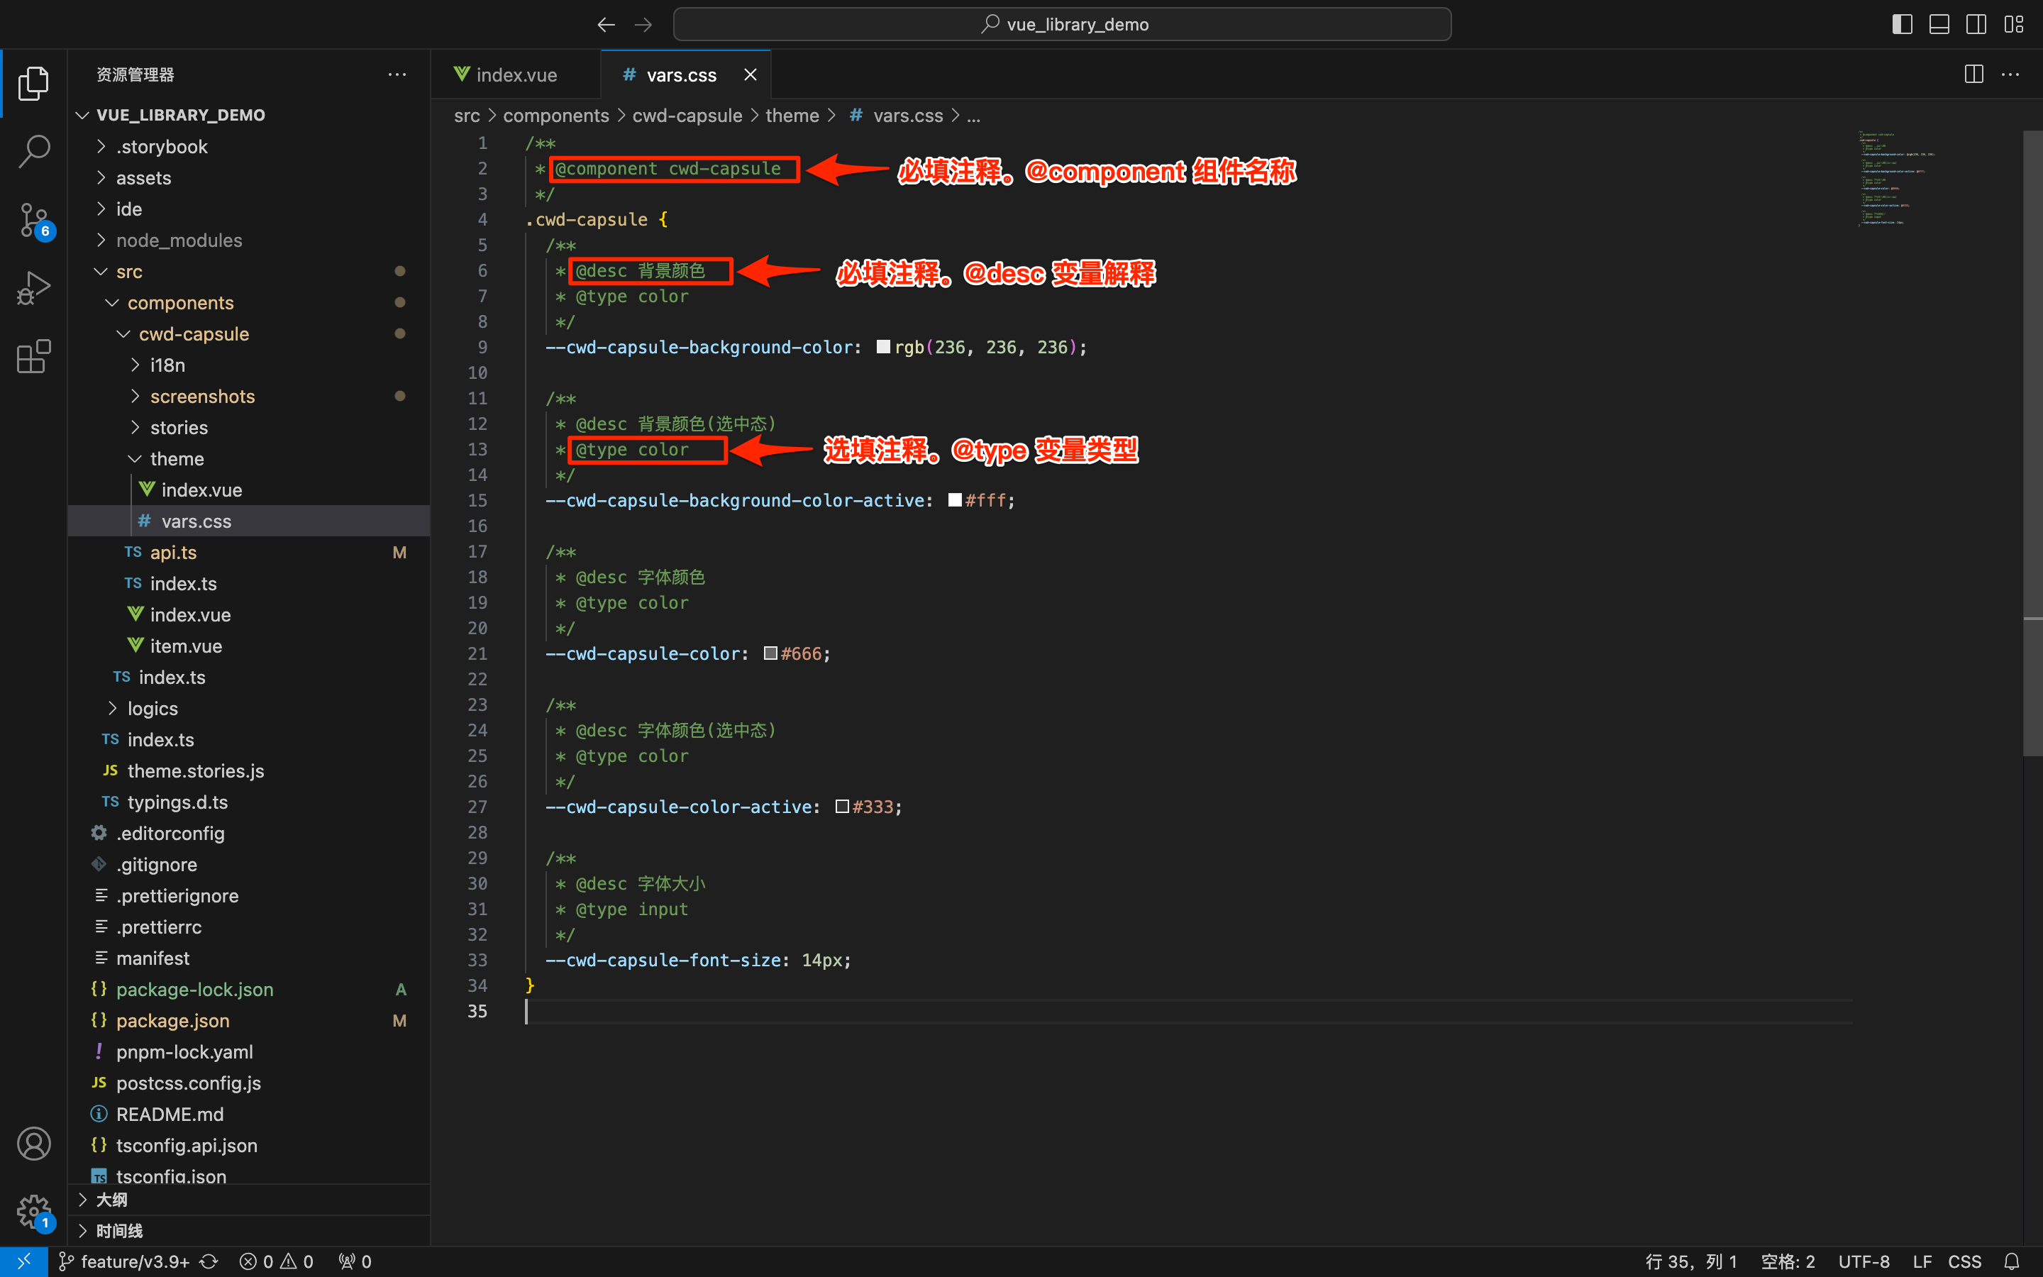Image resolution: width=2043 pixels, height=1277 pixels.
Task: Click breadcrumb item theme
Action: 792,116
